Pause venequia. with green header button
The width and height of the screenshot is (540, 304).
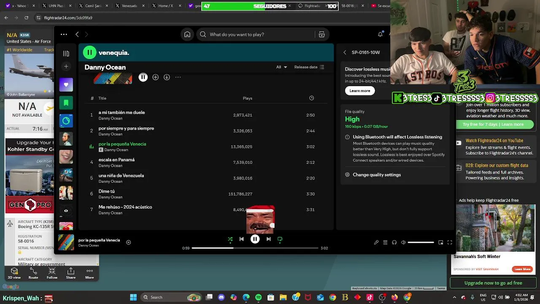click(89, 53)
